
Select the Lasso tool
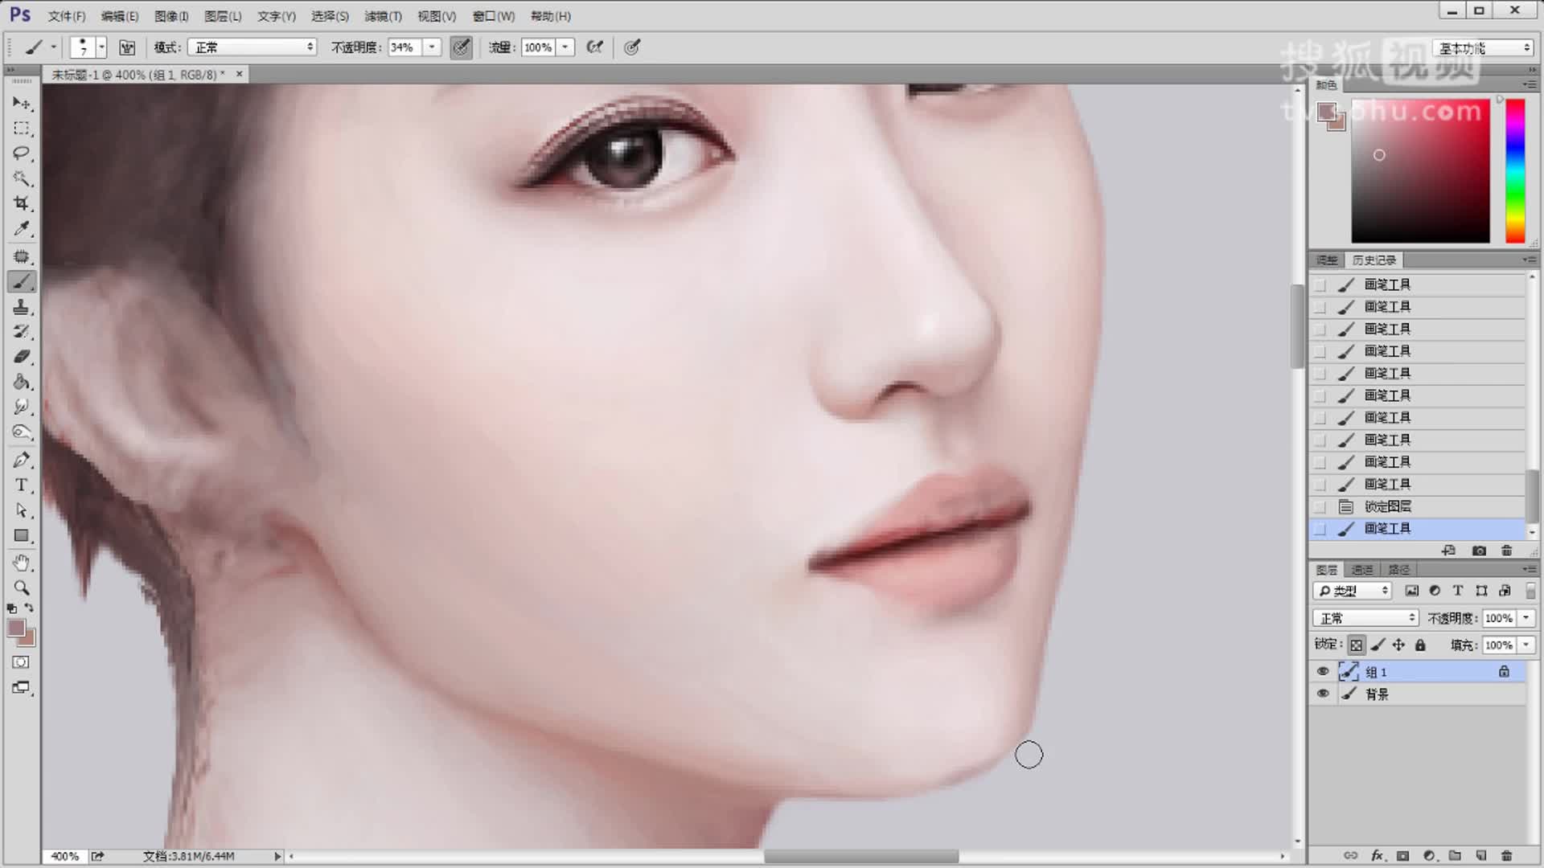[21, 153]
